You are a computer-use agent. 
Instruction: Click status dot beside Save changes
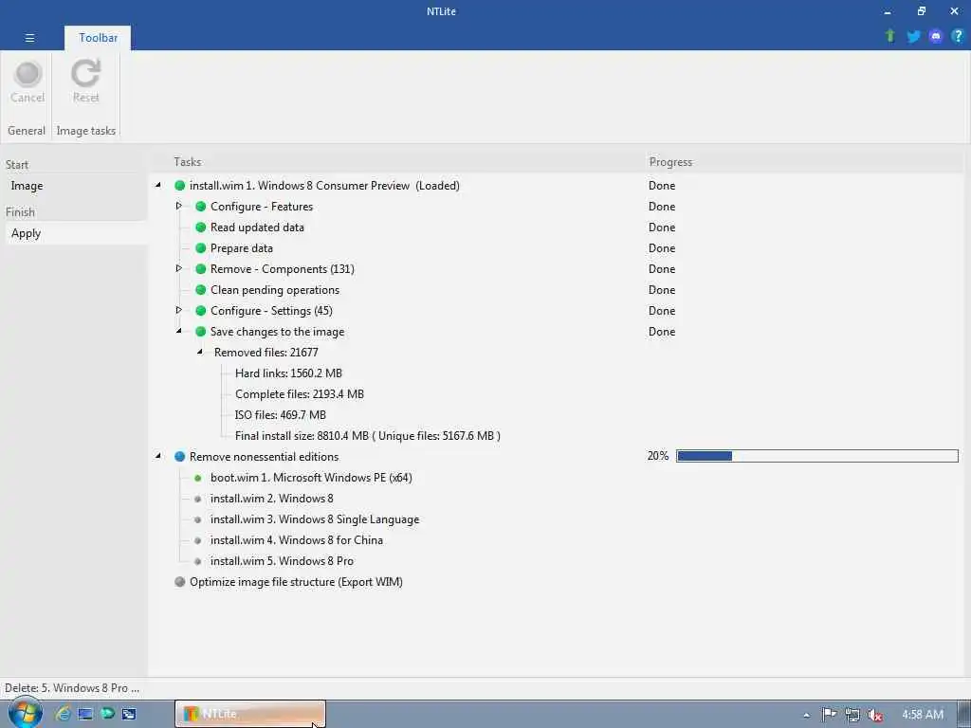point(201,332)
